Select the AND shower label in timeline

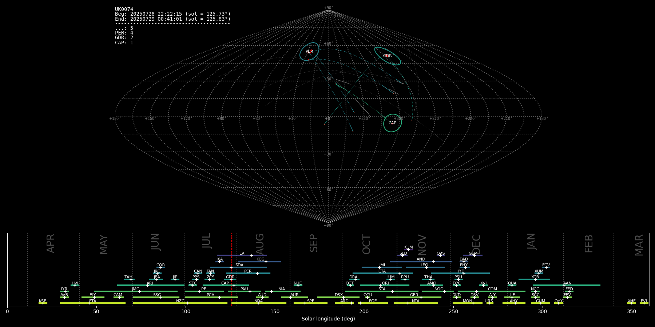point(421,259)
